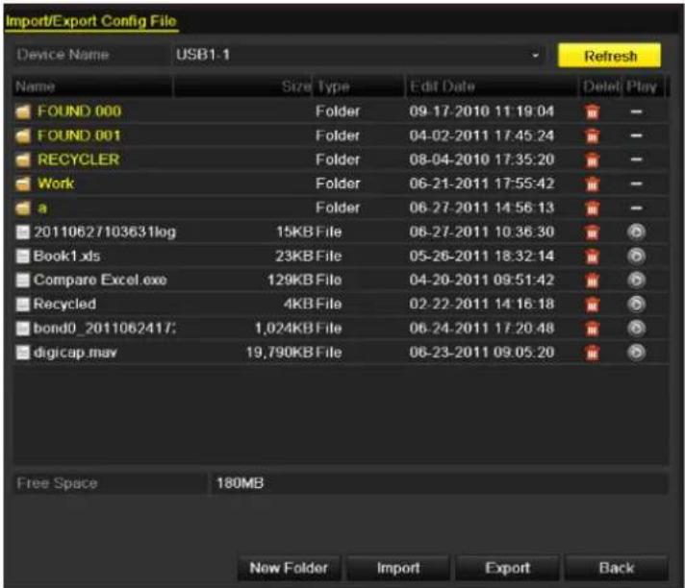The height and width of the screenshot is (588, 685).
Task: Open the Device Name USB1-1 dropdown
Action: point(357,55)
